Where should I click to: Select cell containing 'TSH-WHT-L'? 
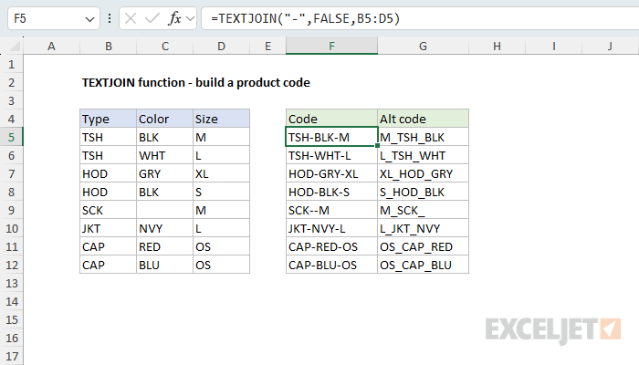(331, 155)
